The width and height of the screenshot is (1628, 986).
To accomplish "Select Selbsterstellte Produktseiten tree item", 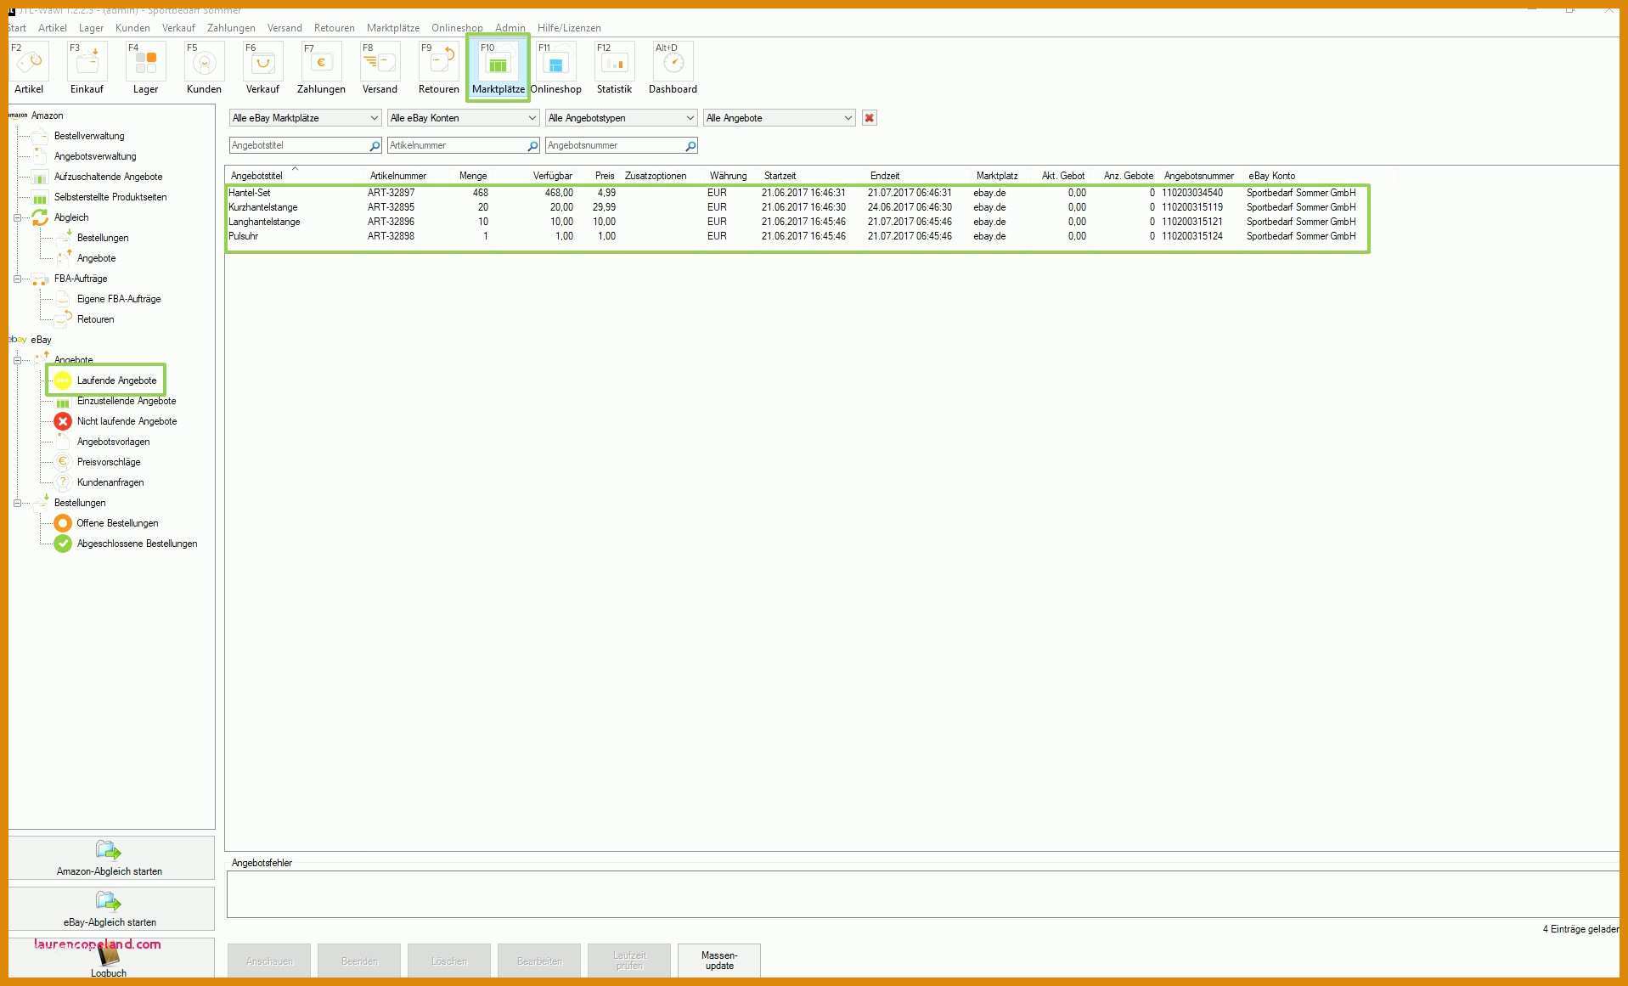I will point(110,197).
